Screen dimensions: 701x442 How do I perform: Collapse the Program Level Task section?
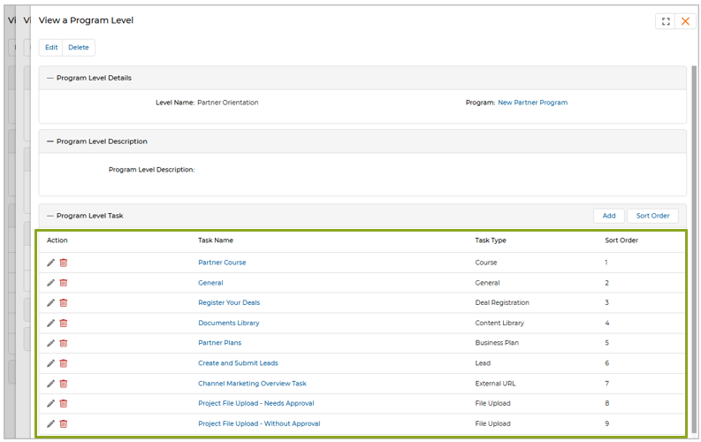click(x=50, y=216)
